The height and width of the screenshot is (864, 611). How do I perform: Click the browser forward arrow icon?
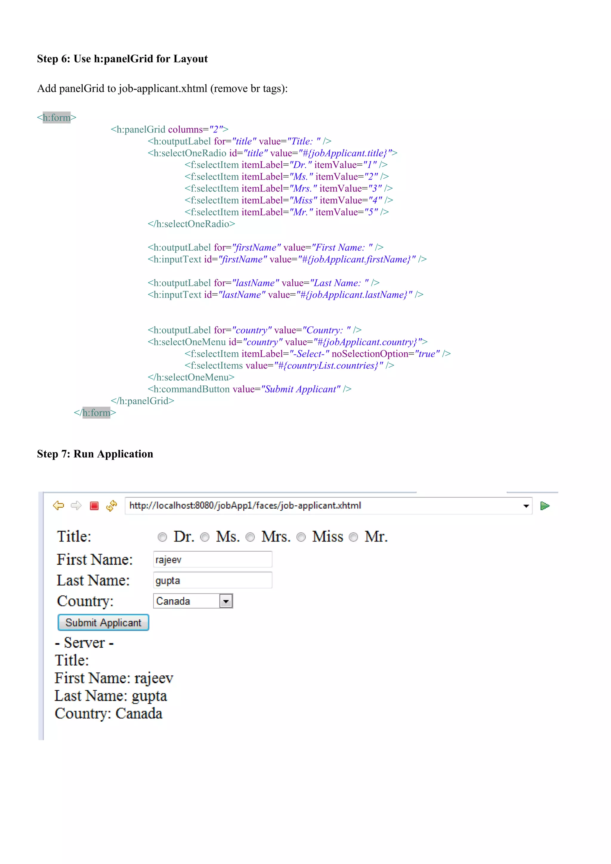point(76,505)
